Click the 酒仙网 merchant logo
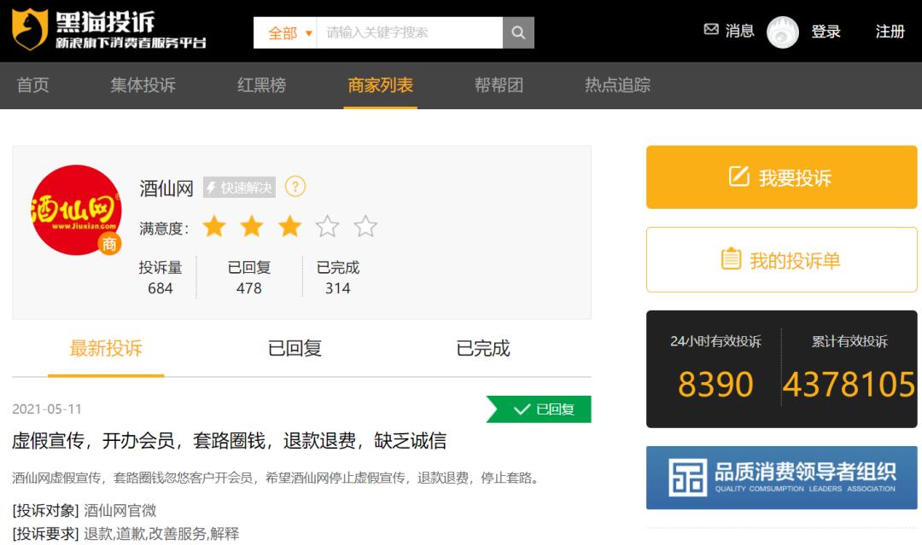 (x=76, y=210)
